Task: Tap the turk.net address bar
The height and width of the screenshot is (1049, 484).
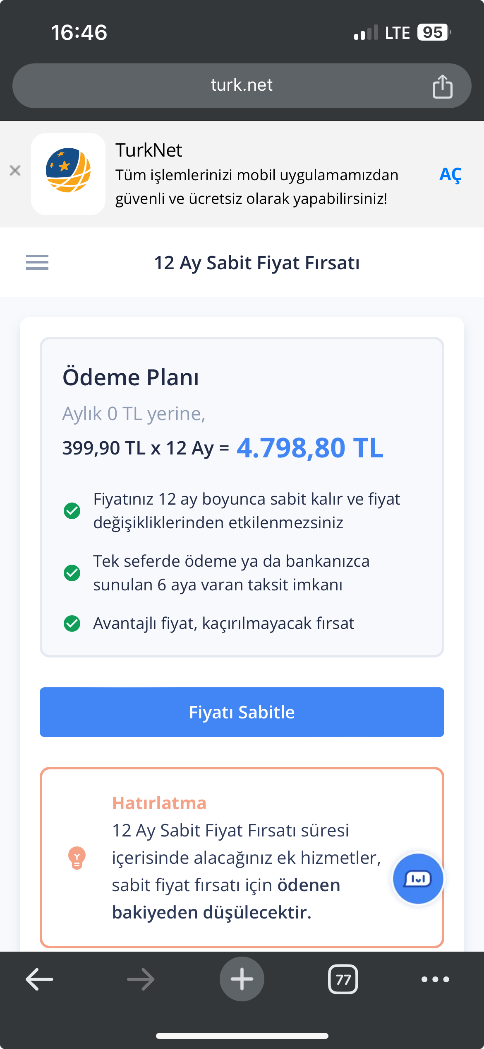Action: click(x=242, y=86)
